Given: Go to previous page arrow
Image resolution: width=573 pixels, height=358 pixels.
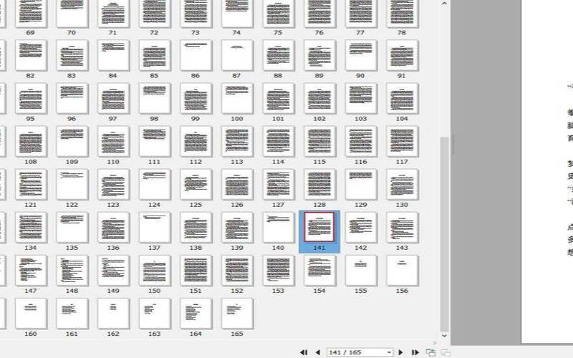Looking at the screenshot, I should (317, 352).
